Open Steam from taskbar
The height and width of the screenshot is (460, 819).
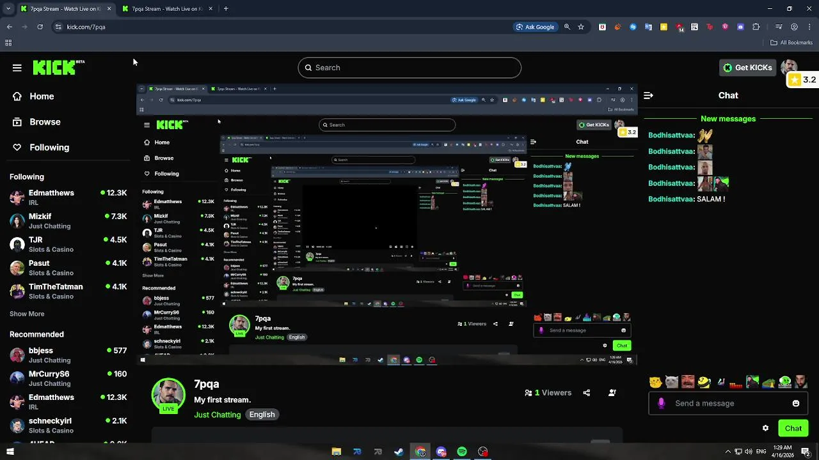[x=399, y=452]
